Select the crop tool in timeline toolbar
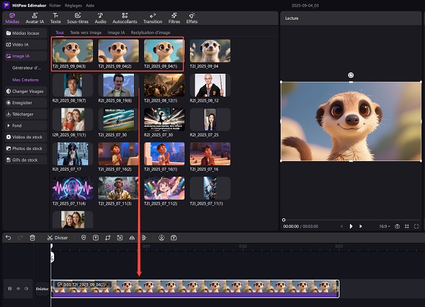This screenshot has width=425, height=307. point(107,237)
